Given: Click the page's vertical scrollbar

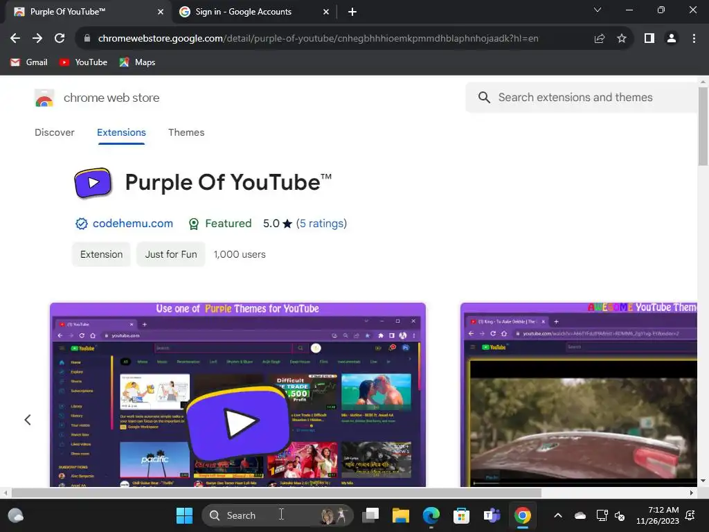Looking at the screenshot, I should [703, 127].
